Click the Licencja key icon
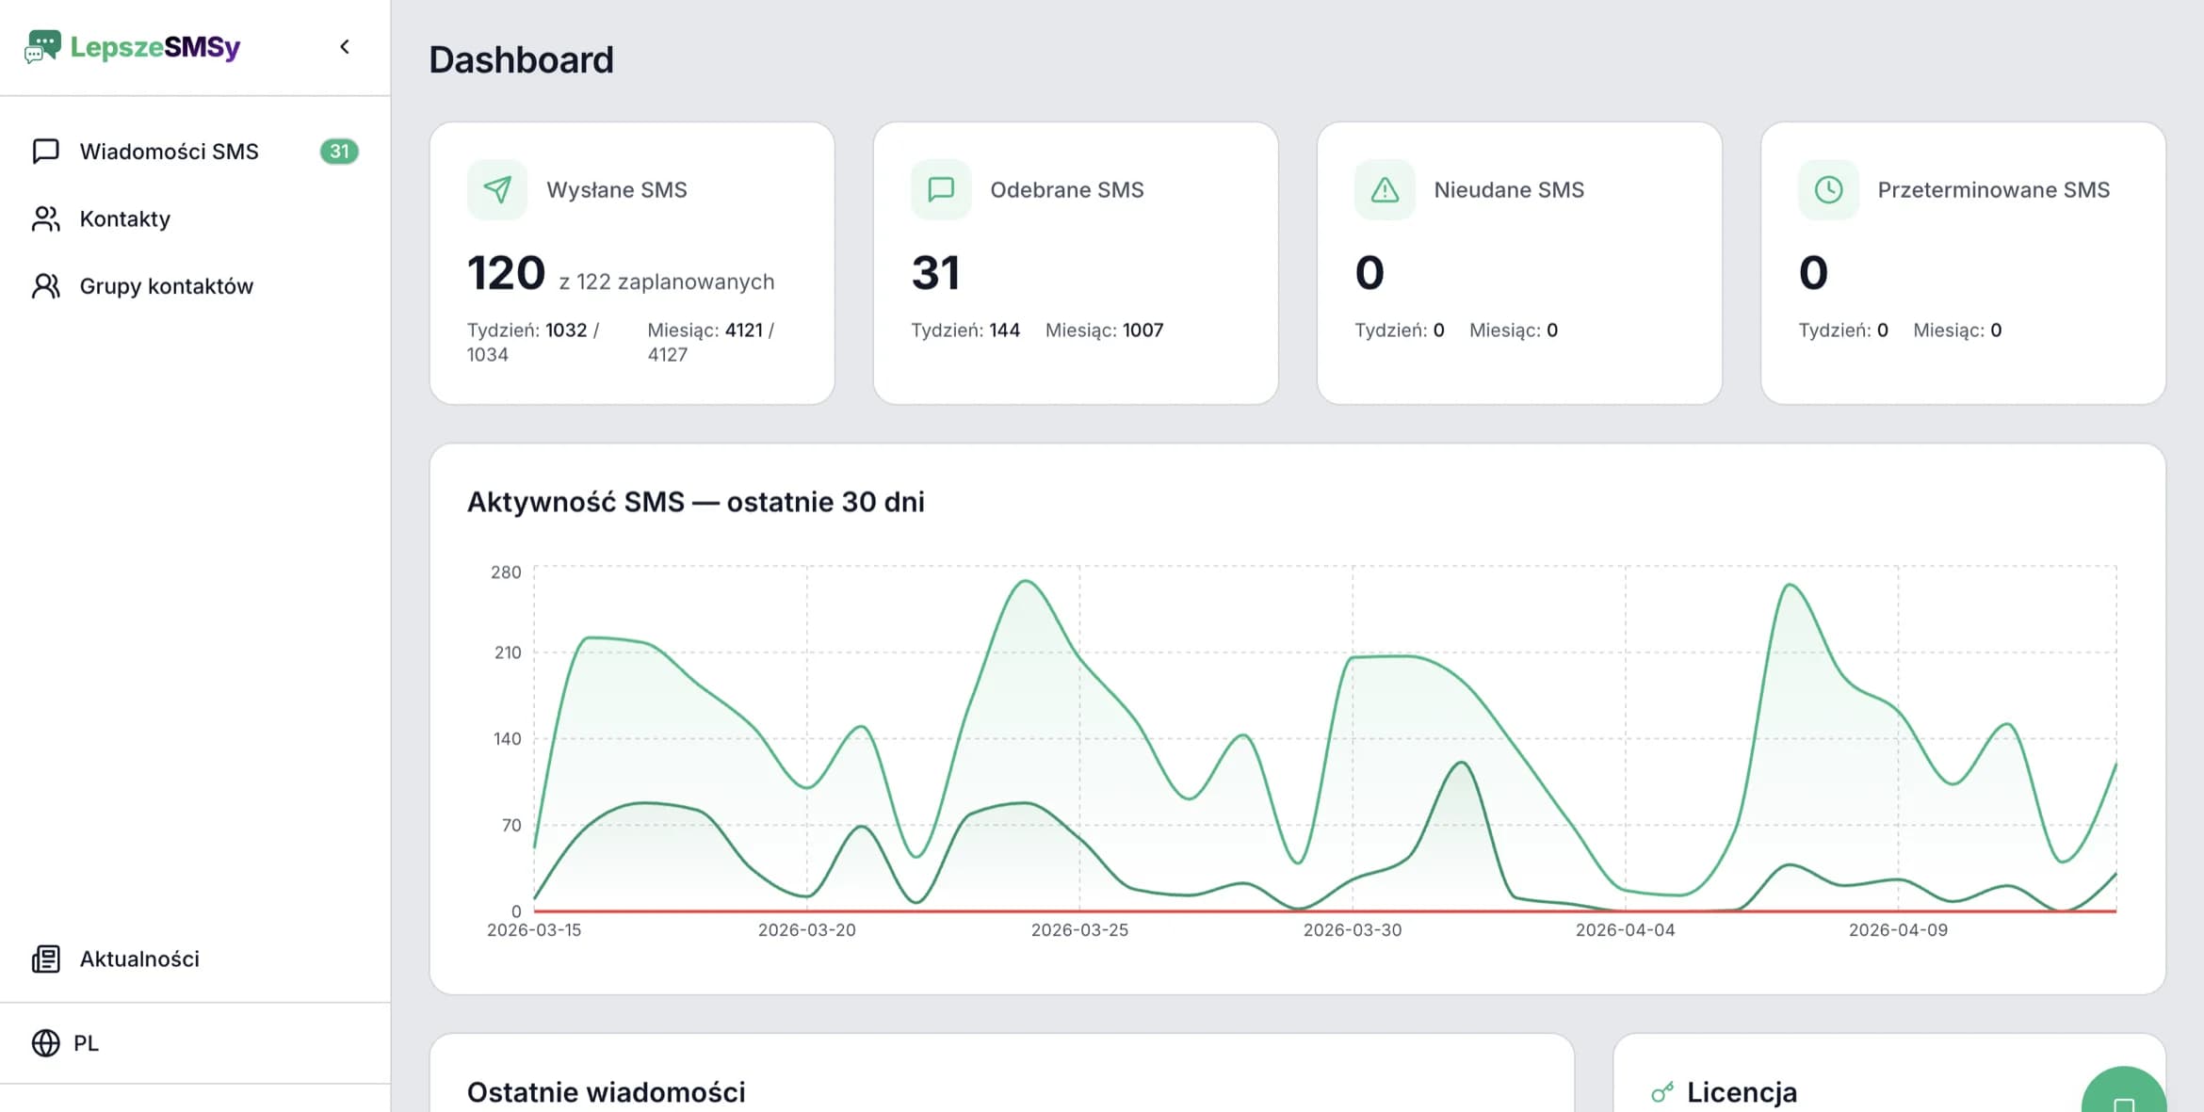The image size is (2204, 1112). [x=1662, y=1092]
